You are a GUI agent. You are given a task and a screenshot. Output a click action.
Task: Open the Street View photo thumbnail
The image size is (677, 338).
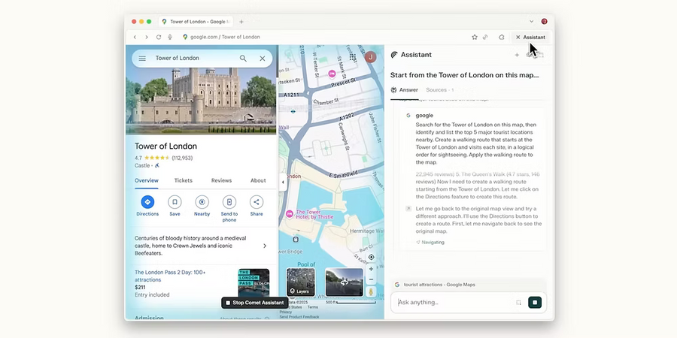pyautogui.click(x=344, y=282)
